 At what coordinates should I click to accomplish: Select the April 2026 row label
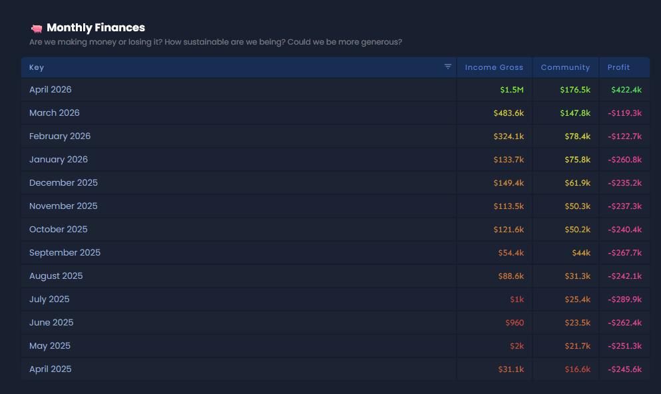click(50, 89)
